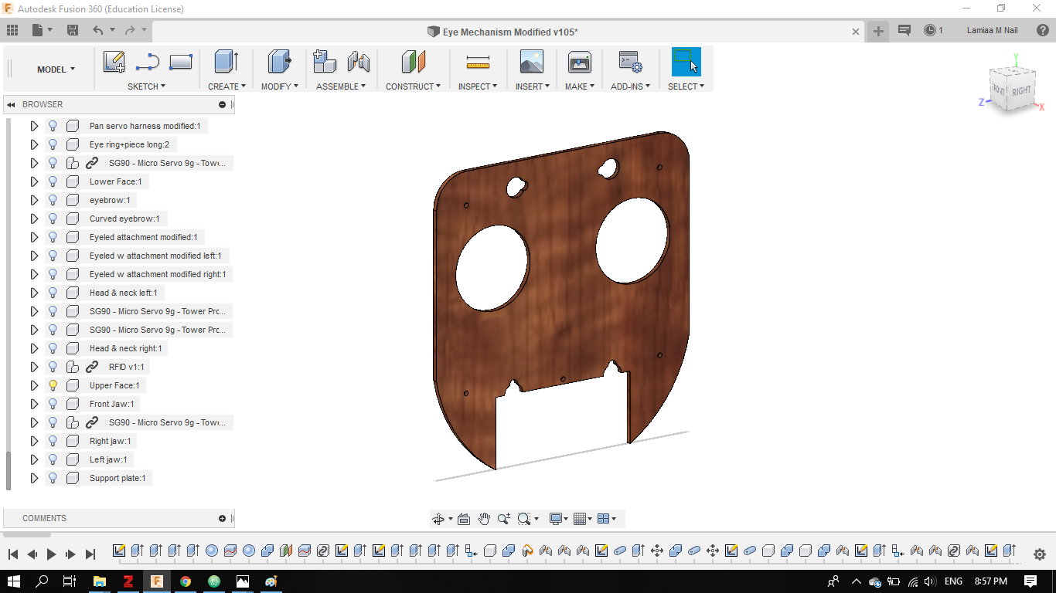This screenshot has width=1056, height=593.
Task: Toggle visibility bulb for Lower Face:1
Action: 53,181
